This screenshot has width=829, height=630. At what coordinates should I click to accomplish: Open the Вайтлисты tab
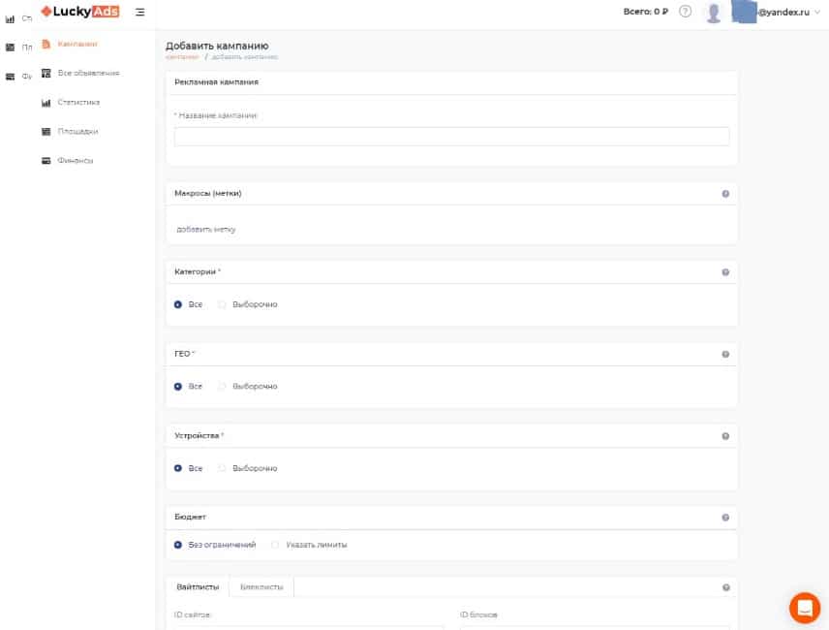198,586
